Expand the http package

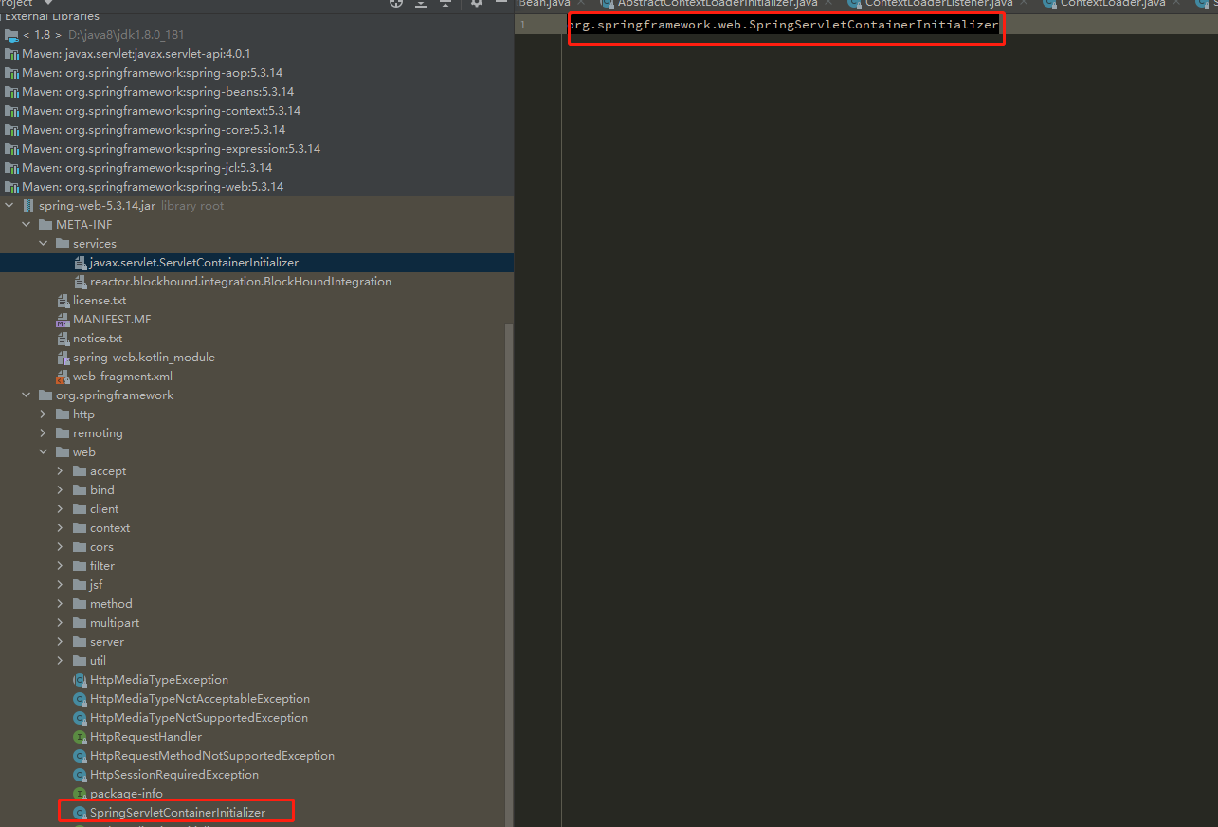44,414
